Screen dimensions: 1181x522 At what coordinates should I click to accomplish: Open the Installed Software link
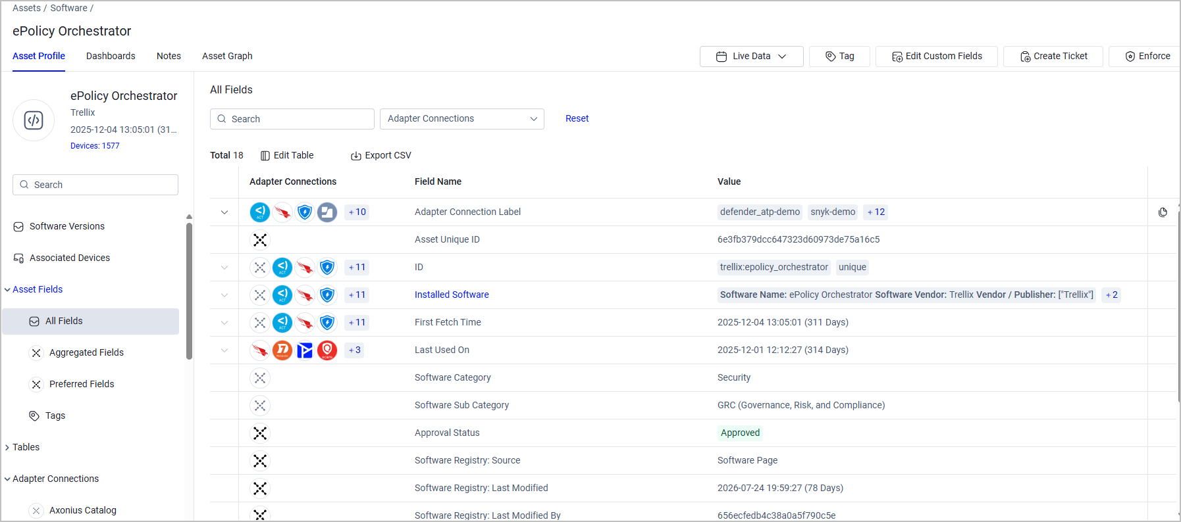tap(452, 295)
